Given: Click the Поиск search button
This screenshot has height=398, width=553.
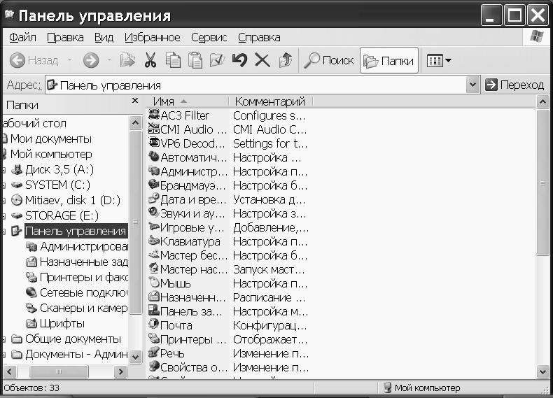Looking at the screenshot, I should point(329,61).
